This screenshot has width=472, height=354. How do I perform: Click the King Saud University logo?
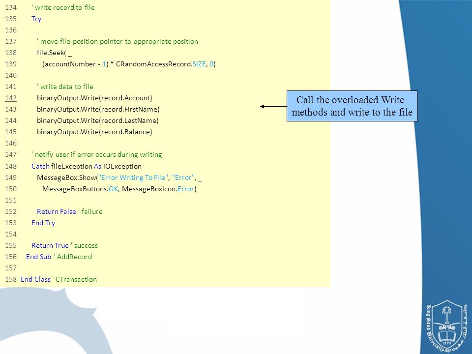(x=447, y=326)
